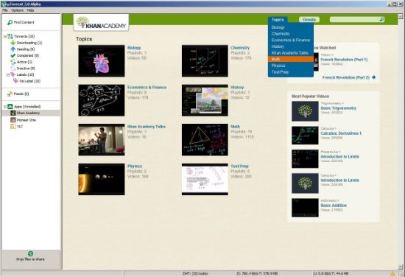
Task: Click the Math triangle thumbnail
Action: point(205,140)
